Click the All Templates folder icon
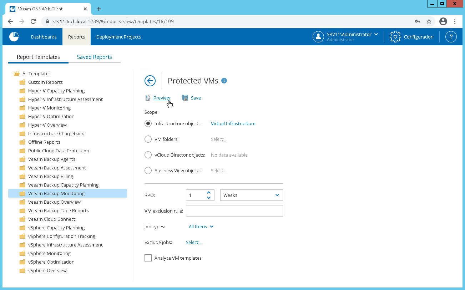The height and width of the screenshot is (290, 465). 16,73
